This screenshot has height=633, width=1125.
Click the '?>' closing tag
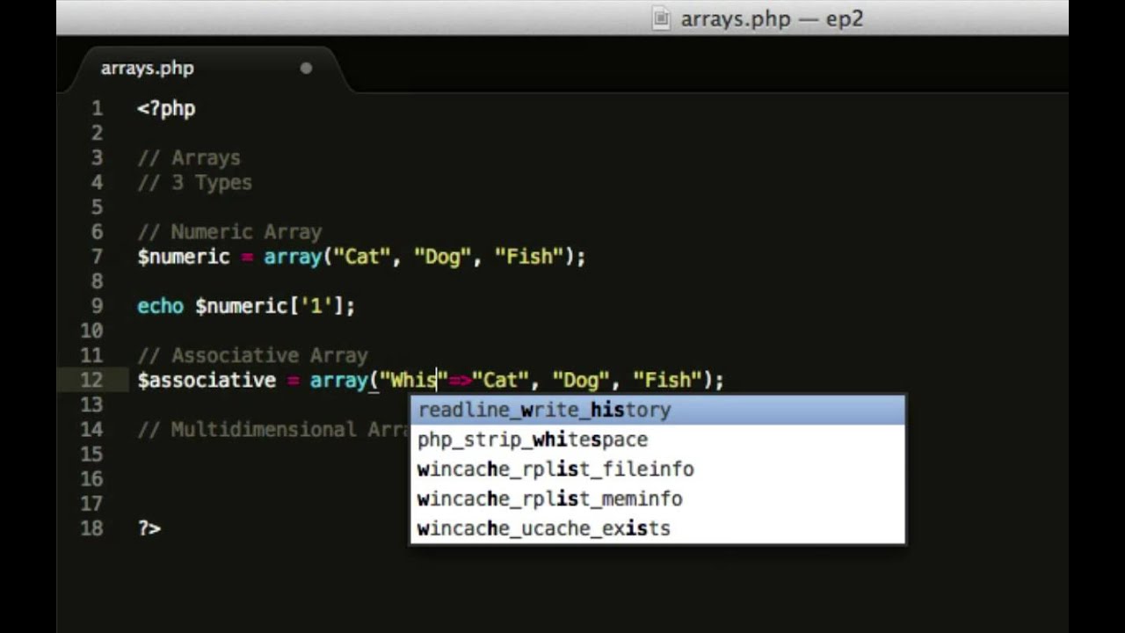click(149, 528)
